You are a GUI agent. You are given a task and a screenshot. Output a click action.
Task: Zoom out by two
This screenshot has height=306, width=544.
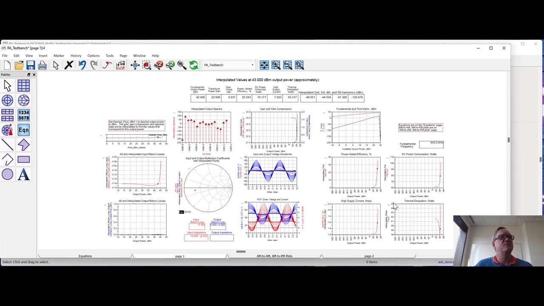(170, 65)
